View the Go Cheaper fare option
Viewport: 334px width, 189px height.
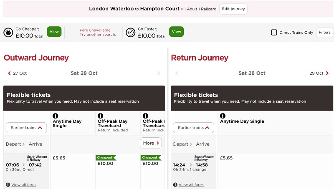[54, 32]
